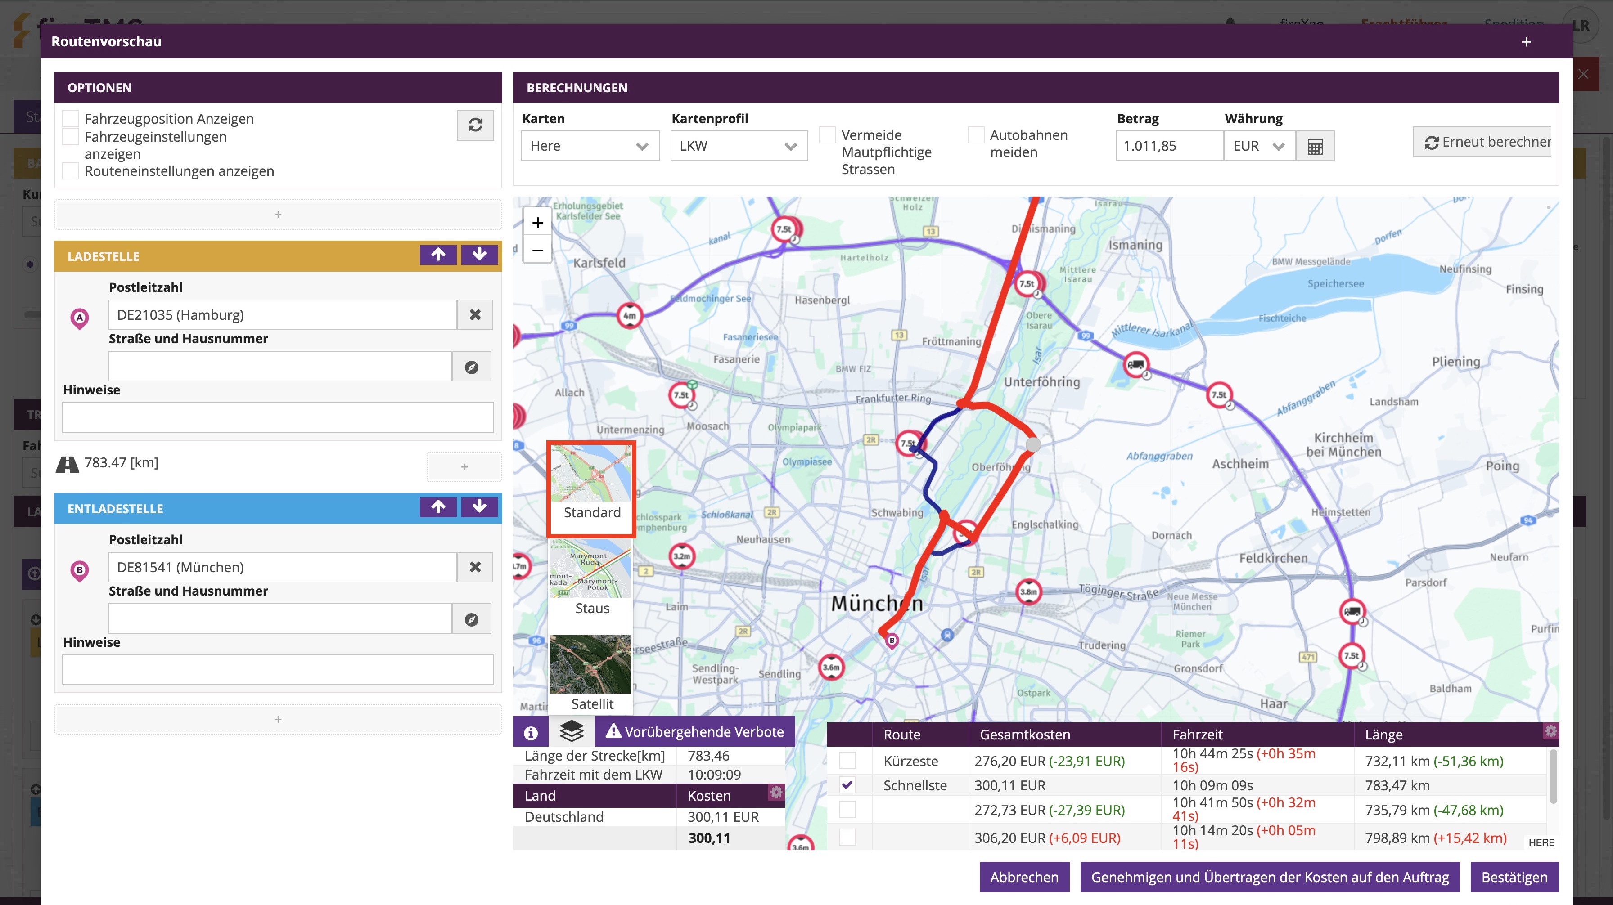Open the Währung EUR dropdown
Screen dimensions: 1613x905
point(1259,147)
